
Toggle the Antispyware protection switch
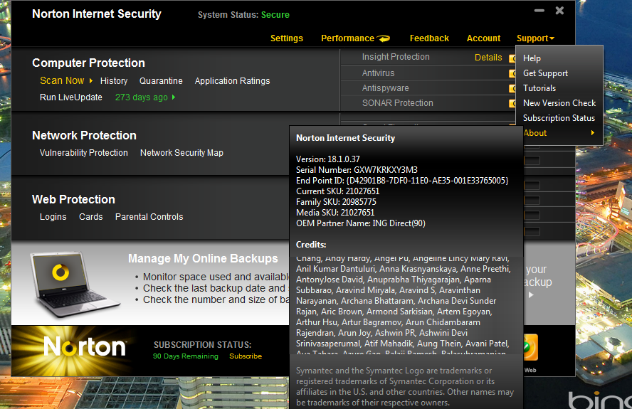[512, 88]
